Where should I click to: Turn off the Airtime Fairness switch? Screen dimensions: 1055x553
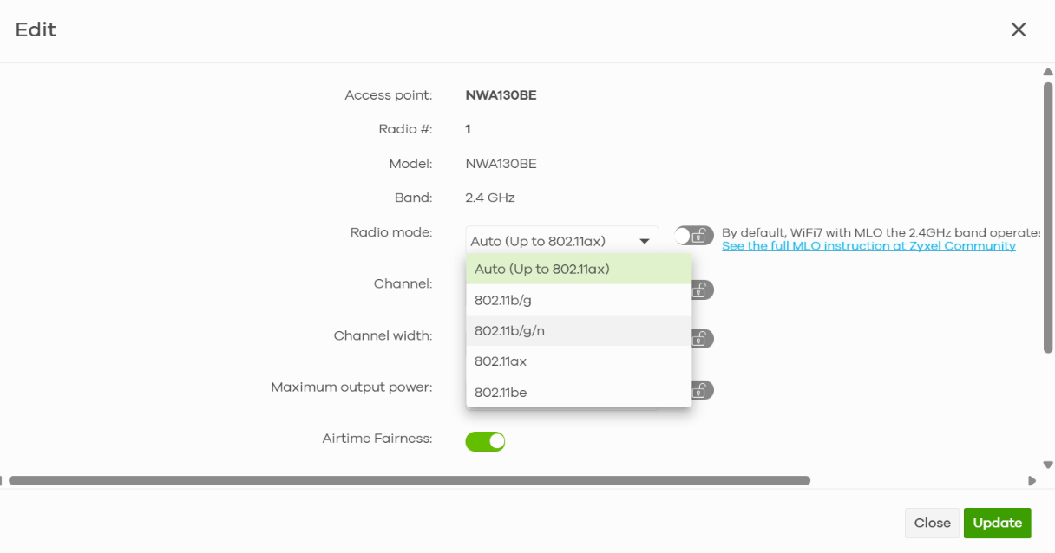click(485, 441)
